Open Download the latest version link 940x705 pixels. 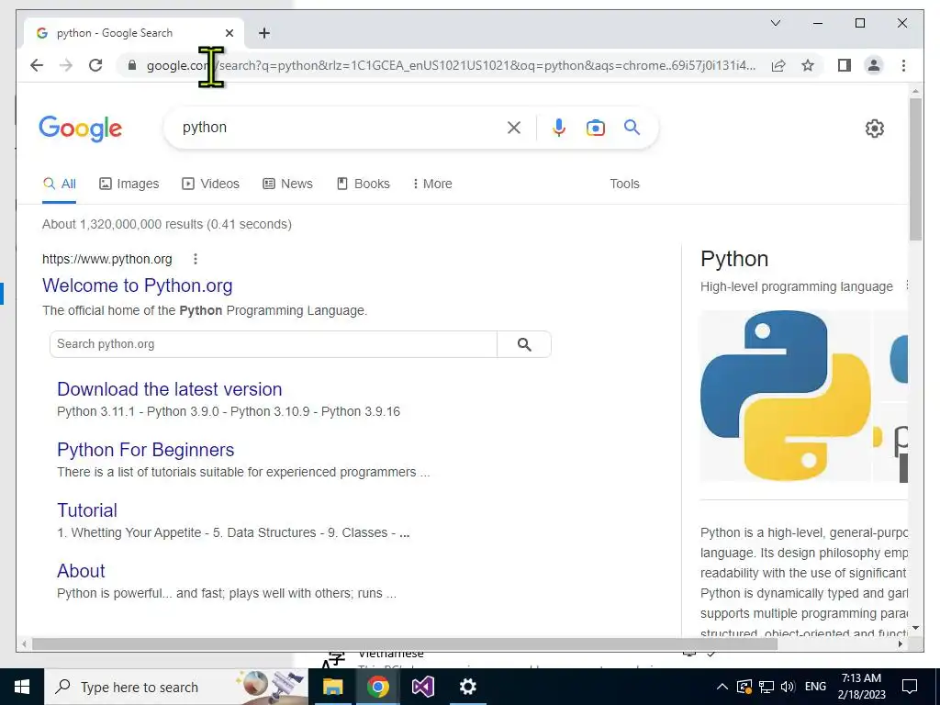170,389
